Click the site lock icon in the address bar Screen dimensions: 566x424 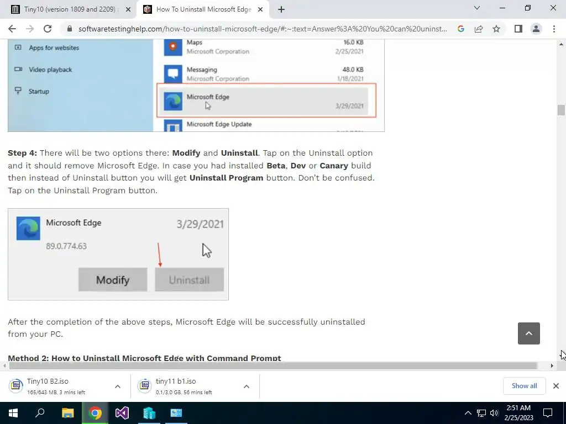(70, 29)
